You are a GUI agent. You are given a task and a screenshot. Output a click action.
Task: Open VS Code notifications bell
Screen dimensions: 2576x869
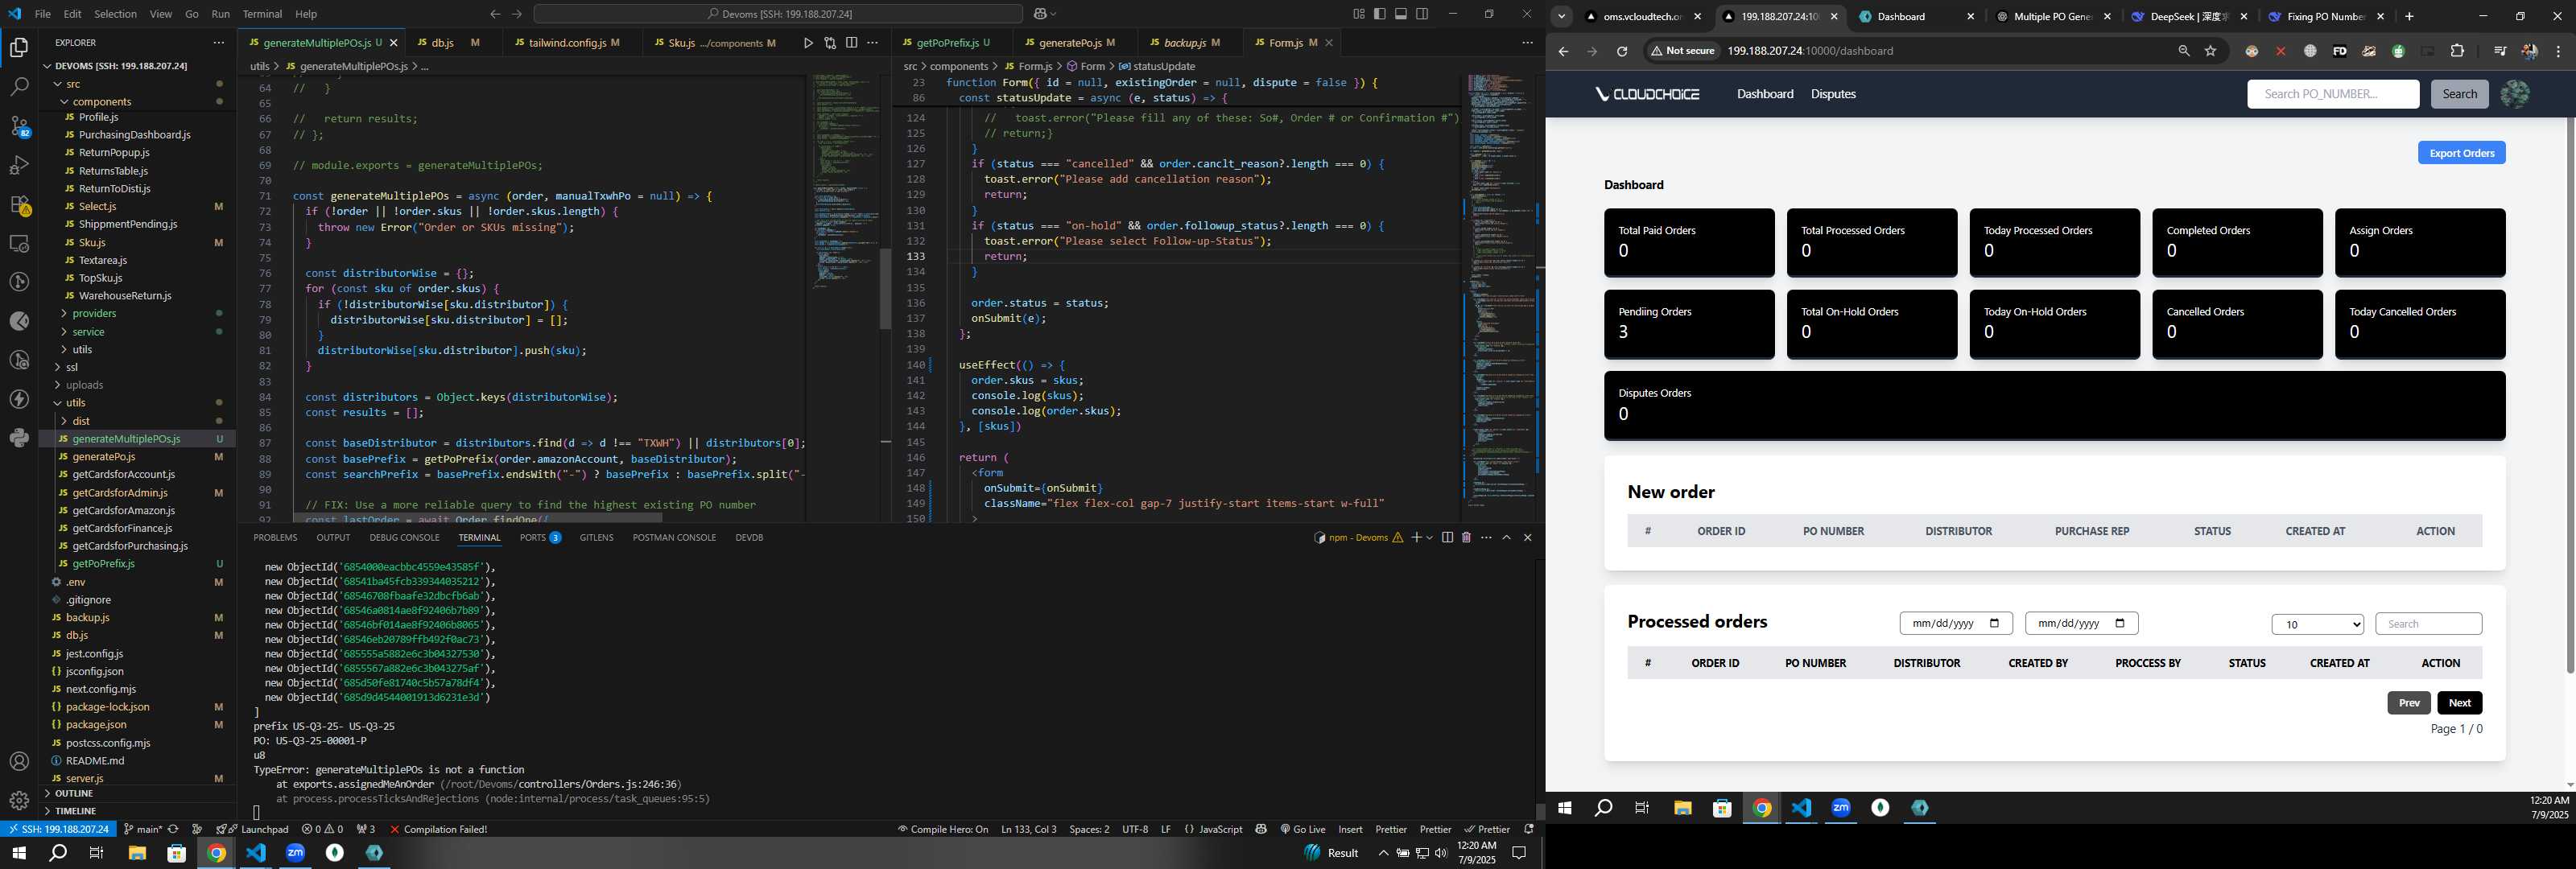point(1528,829)
